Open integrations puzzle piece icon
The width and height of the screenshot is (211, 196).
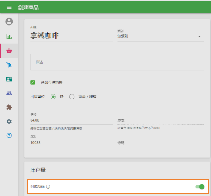pyautogui.click(x=9, y=107)
